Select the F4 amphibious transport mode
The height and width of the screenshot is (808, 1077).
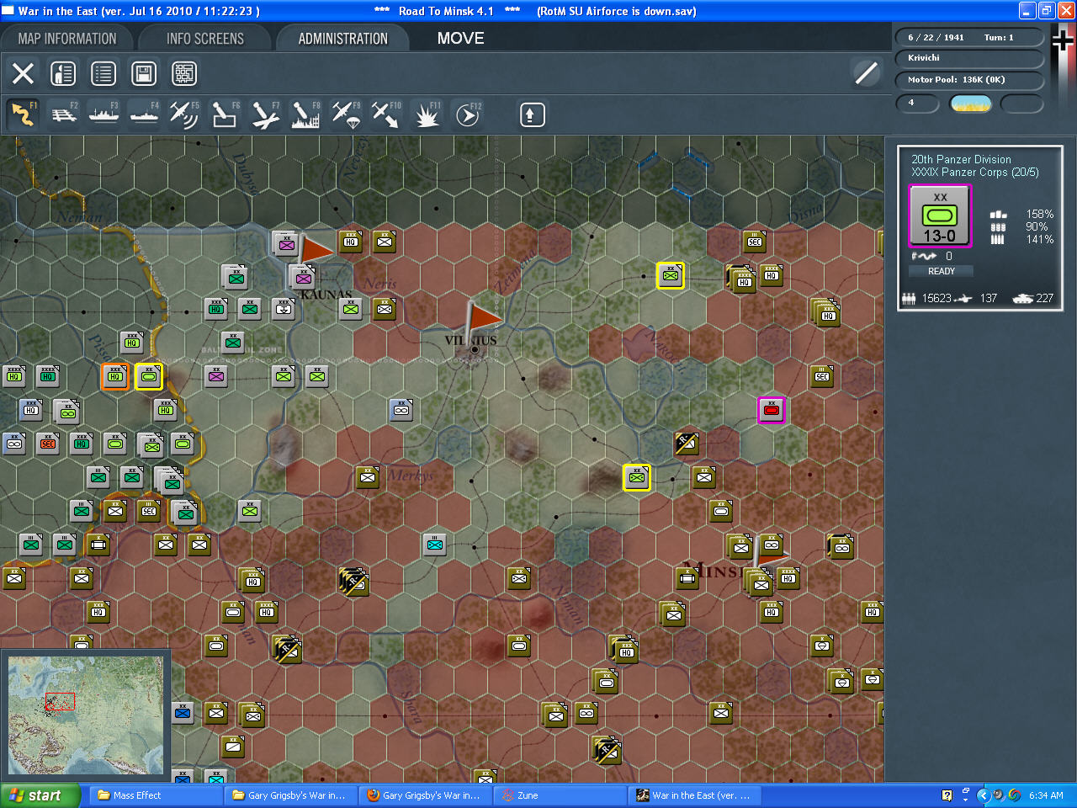point(144,114)
